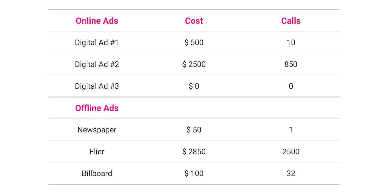
Task: Click the $ 2500 cost cell
Action: (194, 64)
